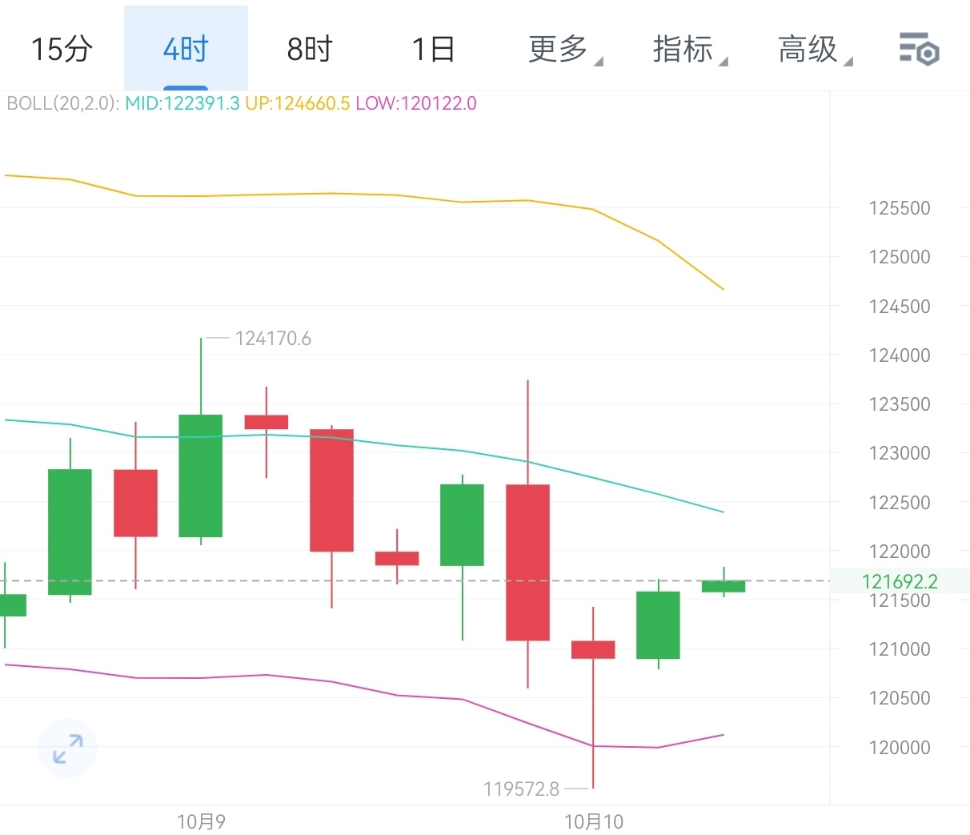Switch to the 8时 timeframe tab
Screen dimensions: 970x835
click(x=308, y=48)
